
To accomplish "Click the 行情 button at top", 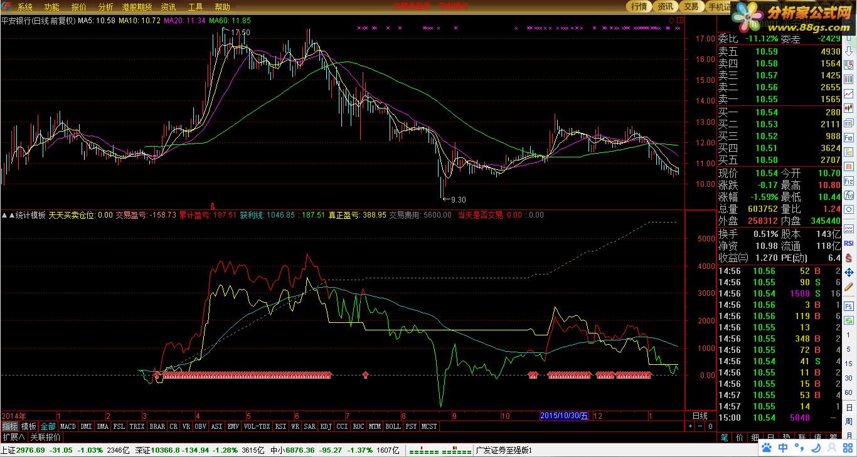I will coord(639,6).
